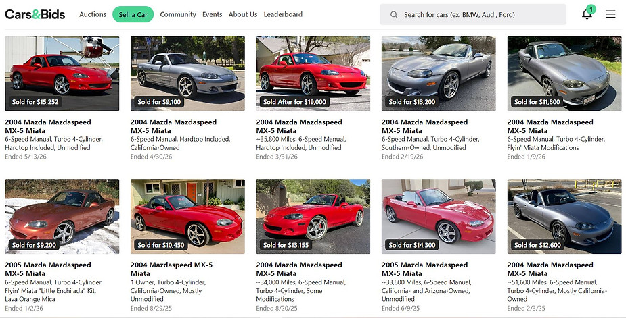
Task: Click the 'Sold for $9,200' price badge
Action: point(34,245)
